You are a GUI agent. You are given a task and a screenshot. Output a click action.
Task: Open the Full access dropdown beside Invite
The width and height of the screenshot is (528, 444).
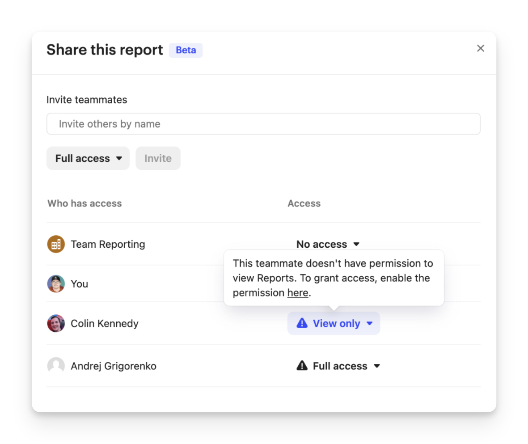(x=88, y=158)
